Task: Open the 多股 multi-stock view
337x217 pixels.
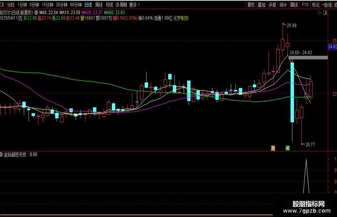Action: (272, 5)
